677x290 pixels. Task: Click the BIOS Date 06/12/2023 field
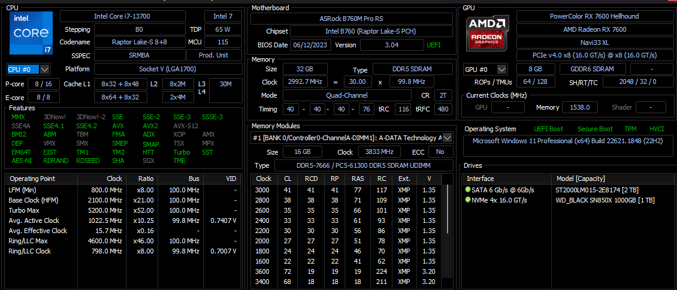(312, 45)
